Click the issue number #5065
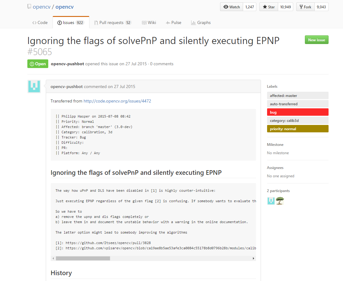Viewport: 343px width, 281px height. point(40,52)
